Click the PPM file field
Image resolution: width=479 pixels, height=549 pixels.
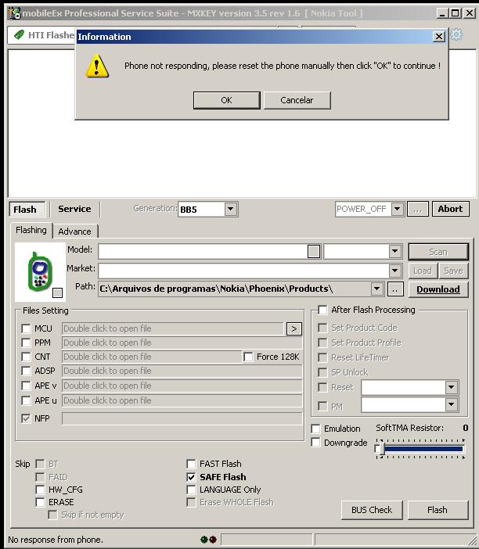pos(182,343)
